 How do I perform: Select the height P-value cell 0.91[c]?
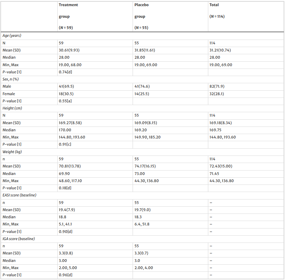(65, 144)
